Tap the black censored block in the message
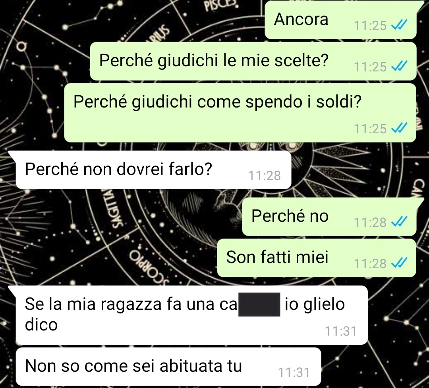Screen dimensions: 429x388 tap(259, 304)
